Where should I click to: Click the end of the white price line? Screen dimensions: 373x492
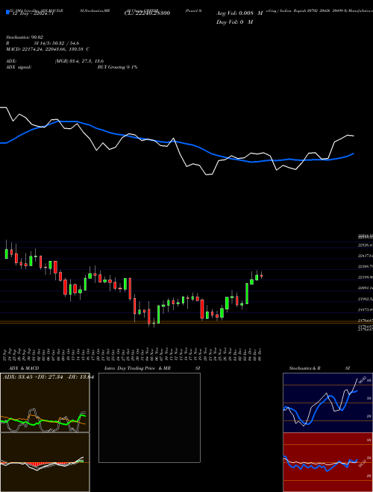click(x=354, y=136)
